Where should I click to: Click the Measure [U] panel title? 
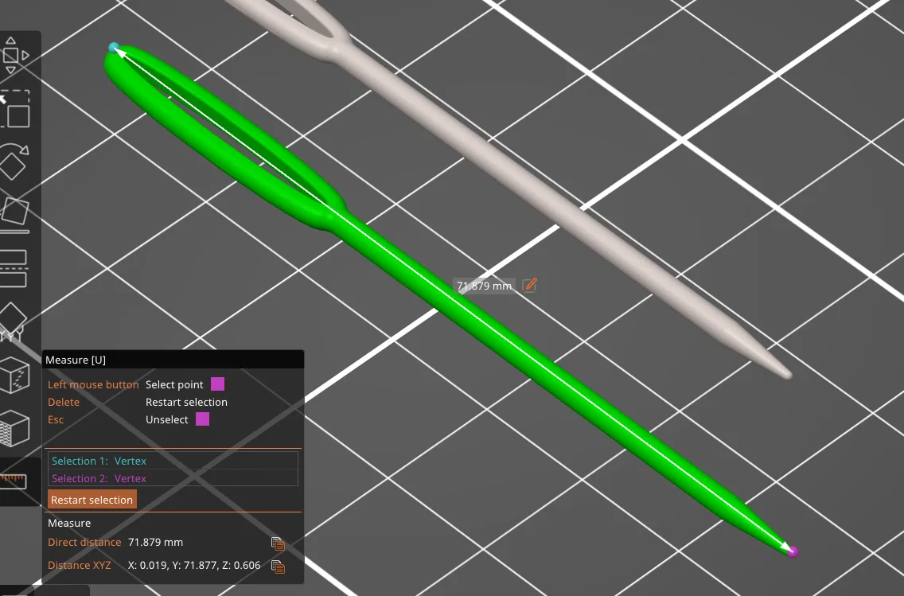[x=76, y=360]
